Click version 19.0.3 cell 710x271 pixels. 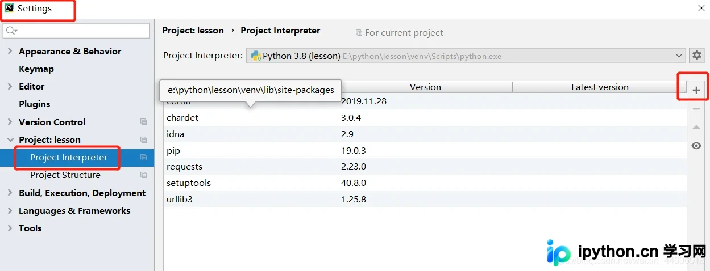point(354,151)
